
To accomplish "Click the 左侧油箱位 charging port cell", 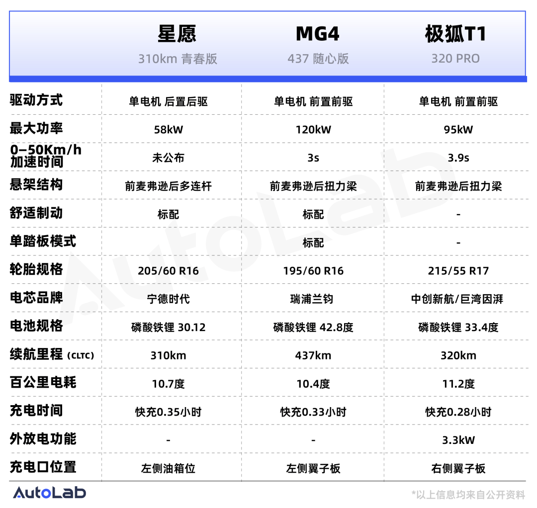I will (x=168, y=469).
